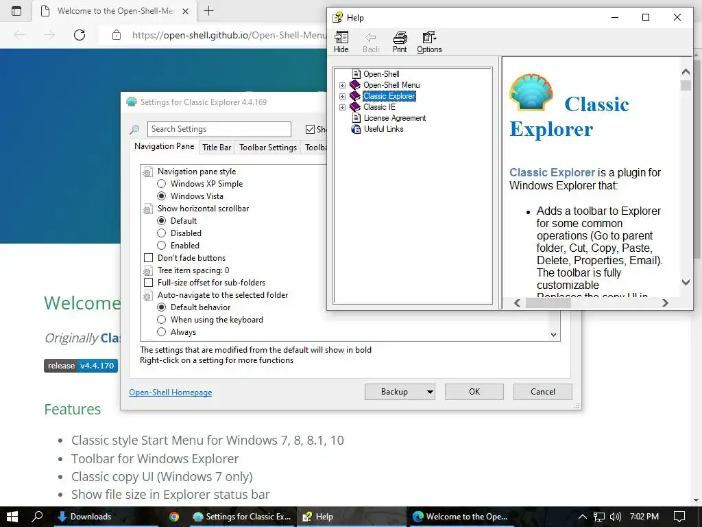Toggle the checkbox next to search box
This screenshot has width=702, height=527.
coord(310,130)
